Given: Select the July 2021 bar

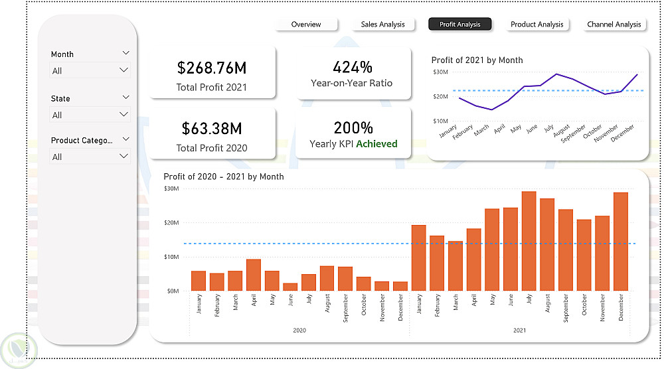Looking at the screenshot, I should click(x=529, y=241).
